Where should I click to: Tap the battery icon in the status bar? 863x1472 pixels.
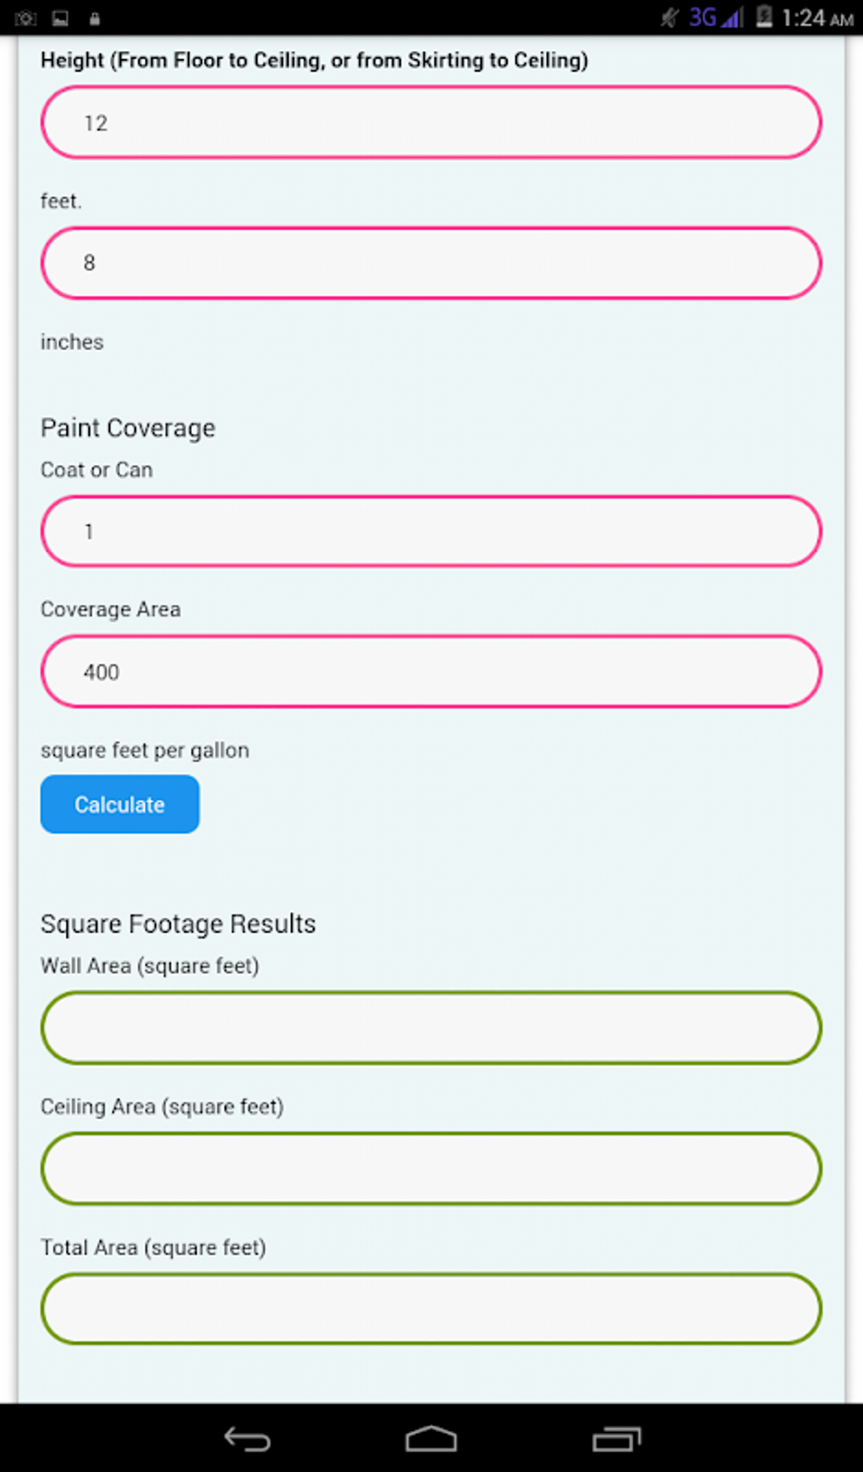[x=764, y=17]
